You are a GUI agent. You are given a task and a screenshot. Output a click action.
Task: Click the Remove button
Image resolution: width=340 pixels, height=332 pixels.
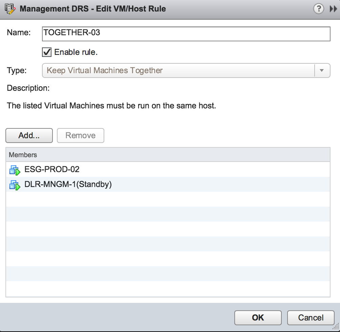click(x=80, y=136)
